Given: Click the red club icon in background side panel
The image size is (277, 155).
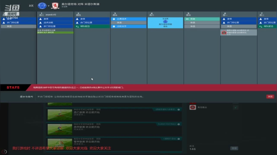Looking at the screenshot, I should click(193, 107).
